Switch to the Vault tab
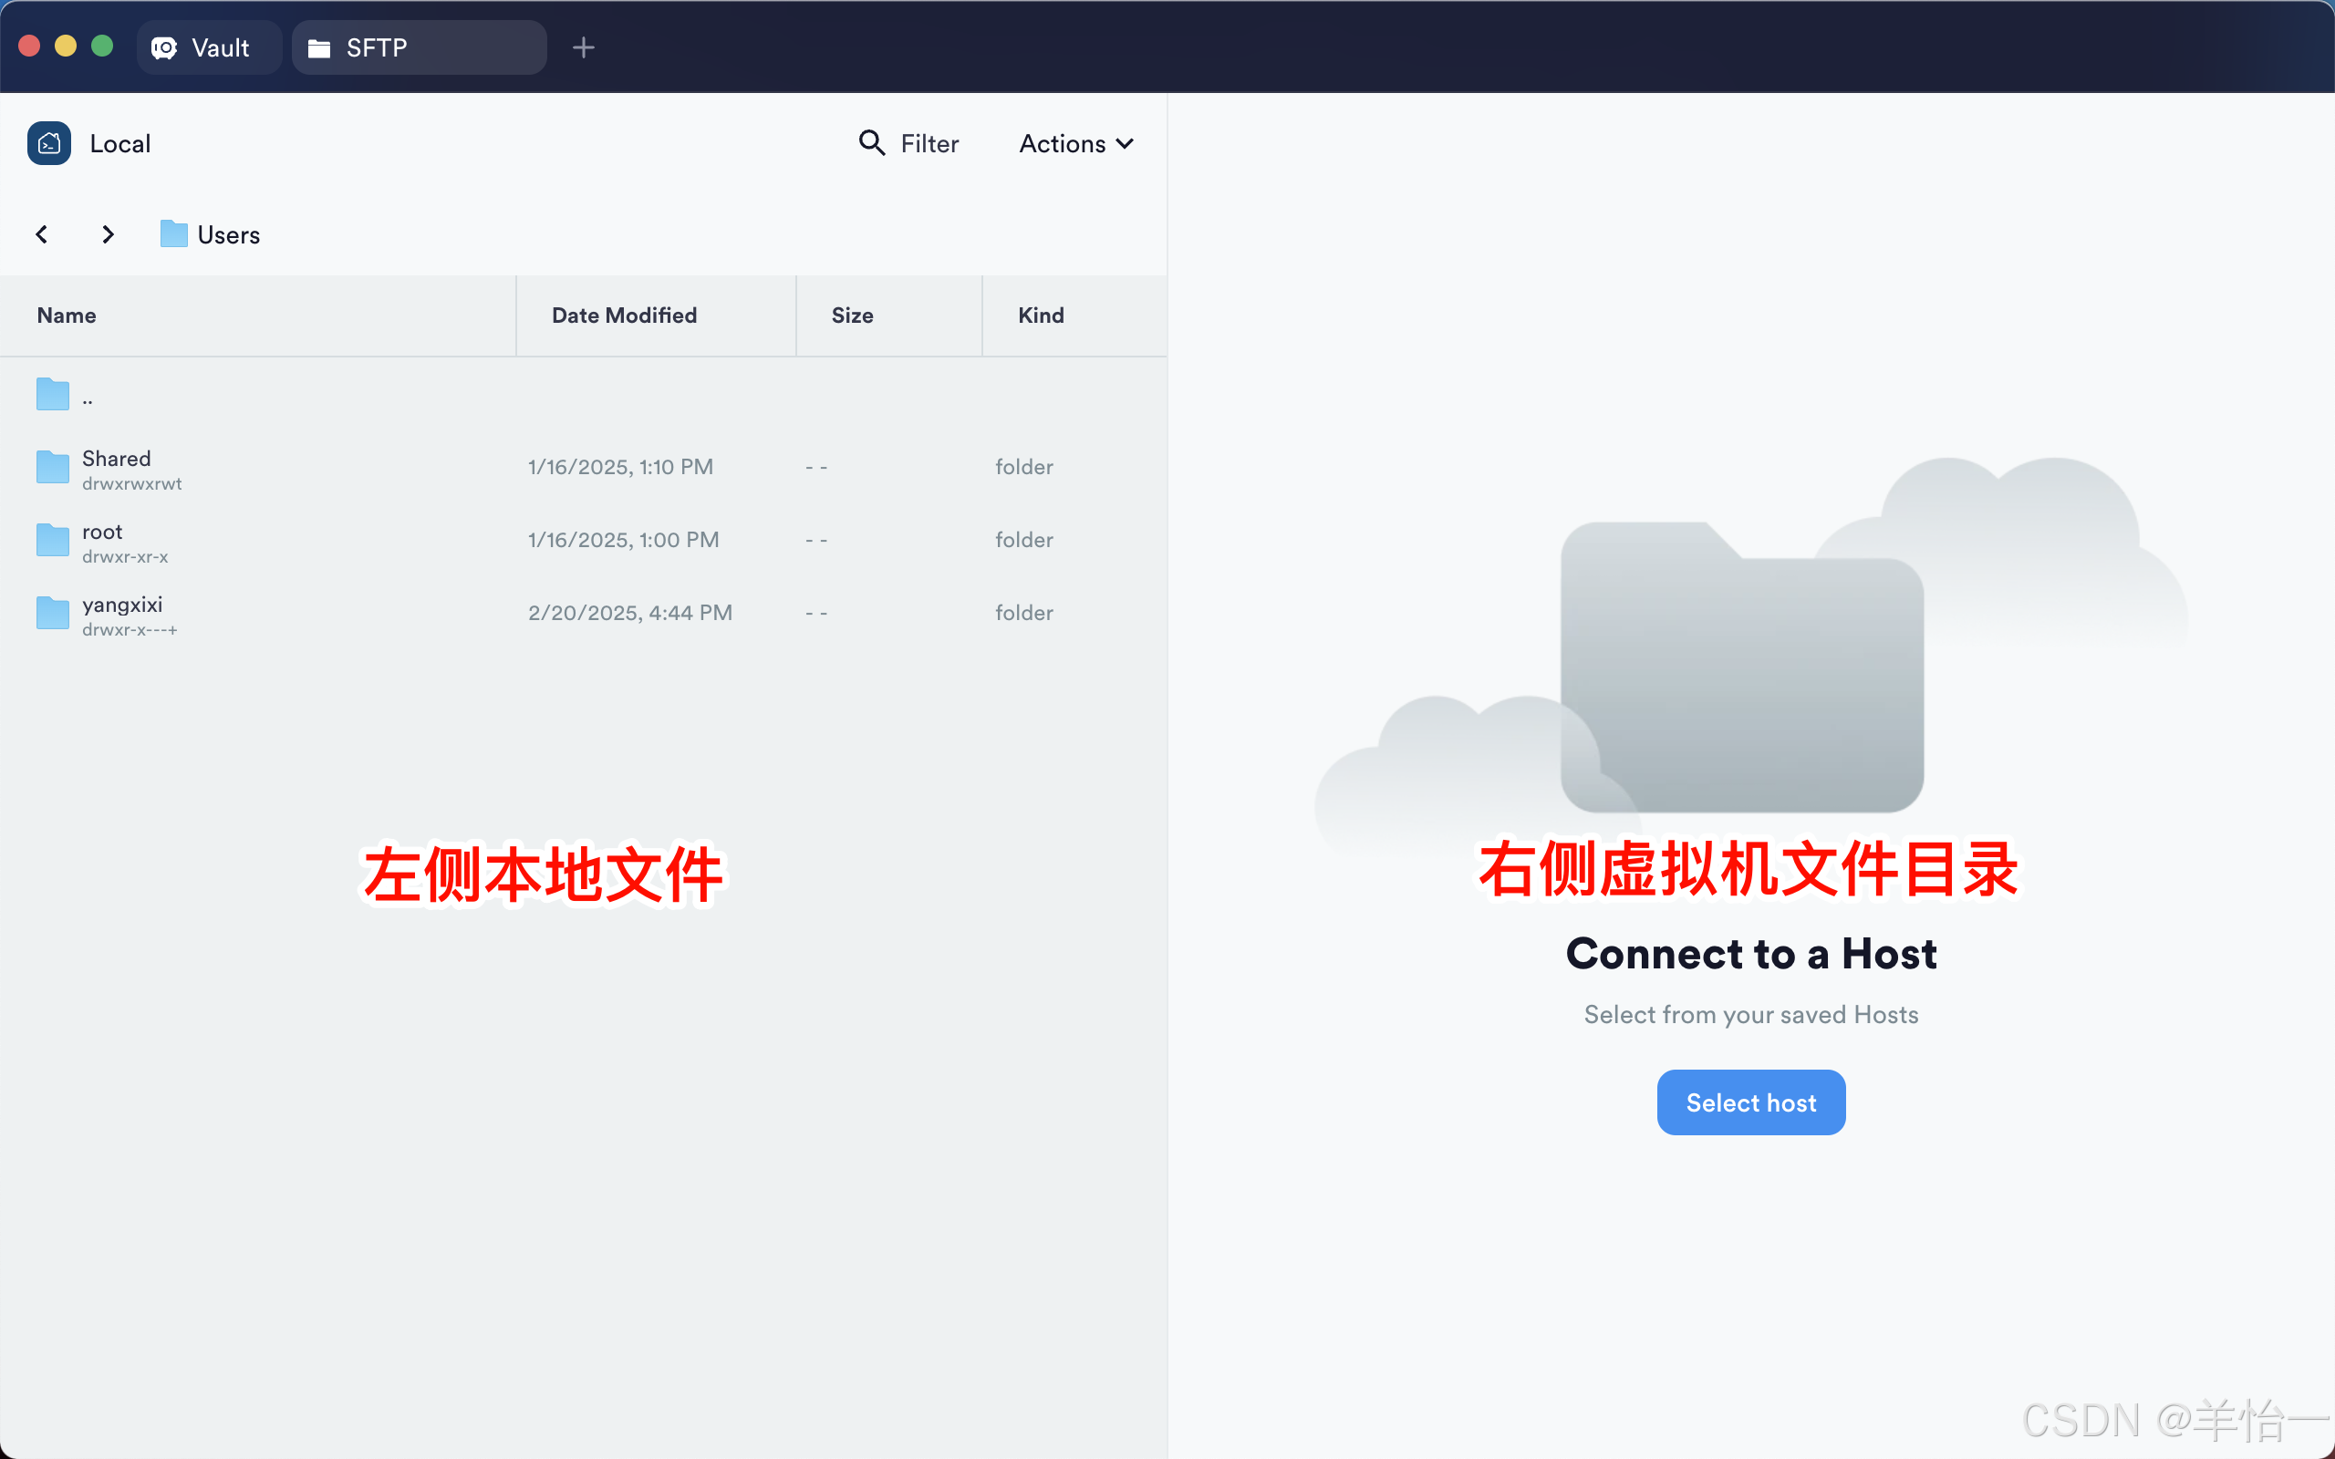The height and width of the screenshot is (1459, 2335). (x=207, y=47)
